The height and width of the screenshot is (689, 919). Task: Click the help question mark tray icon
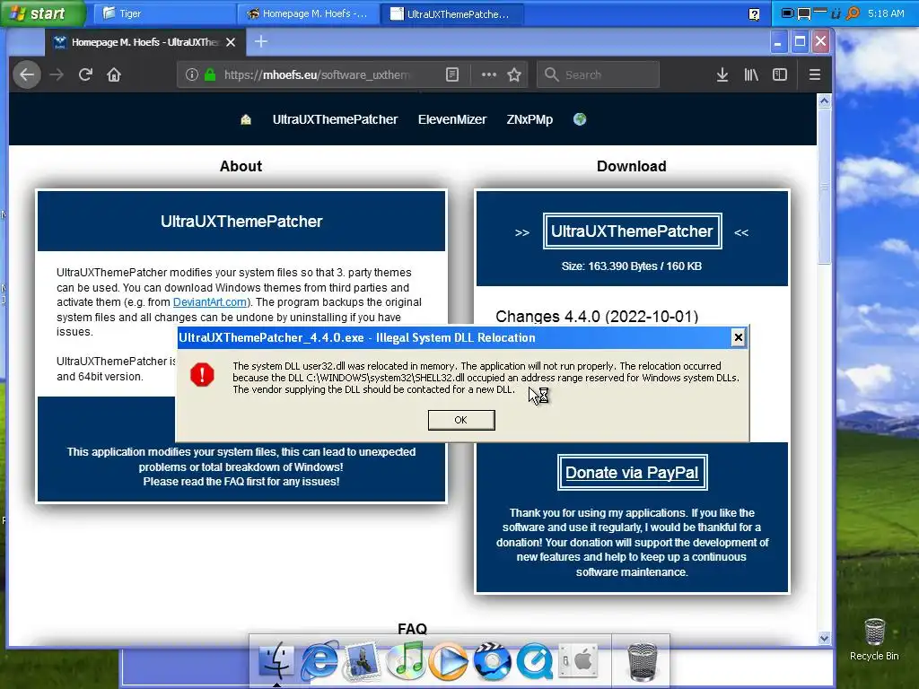tap(754, 14)
